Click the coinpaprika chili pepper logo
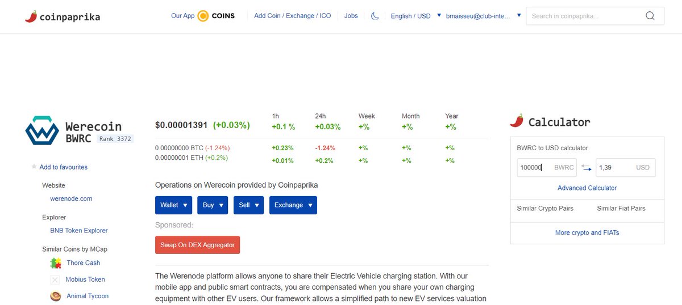 coord(31,16)
